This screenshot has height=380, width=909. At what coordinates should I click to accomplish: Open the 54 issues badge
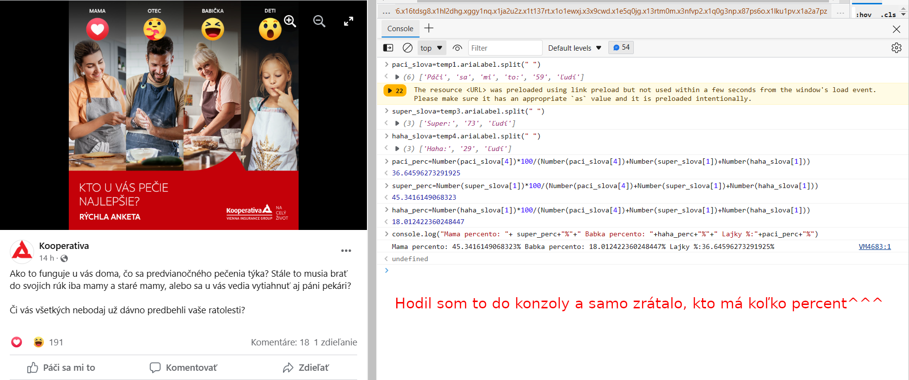tap(621, 47)
